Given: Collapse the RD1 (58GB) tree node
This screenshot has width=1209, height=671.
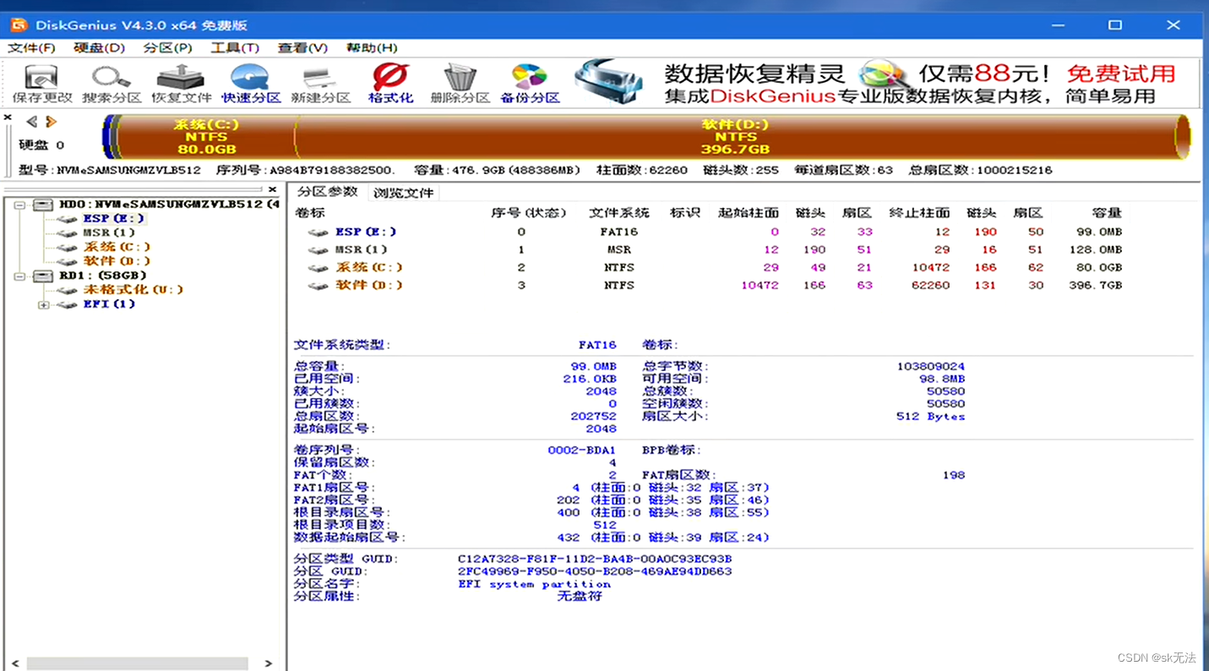Looking at the screenshot, I should tap(19, 275).
